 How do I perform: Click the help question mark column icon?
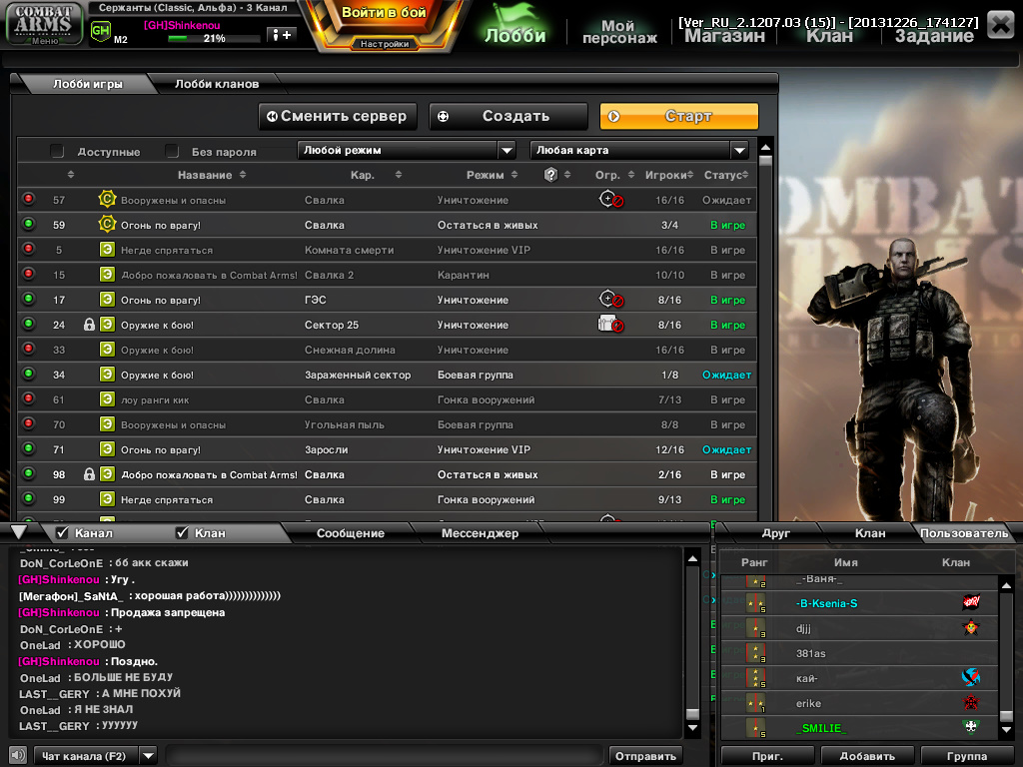550,175
